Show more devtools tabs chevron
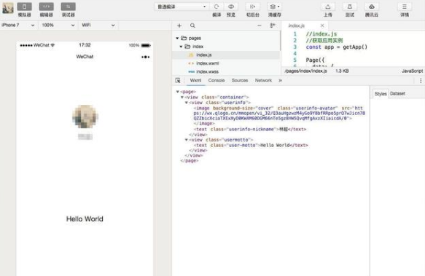 tap(280, 80)
